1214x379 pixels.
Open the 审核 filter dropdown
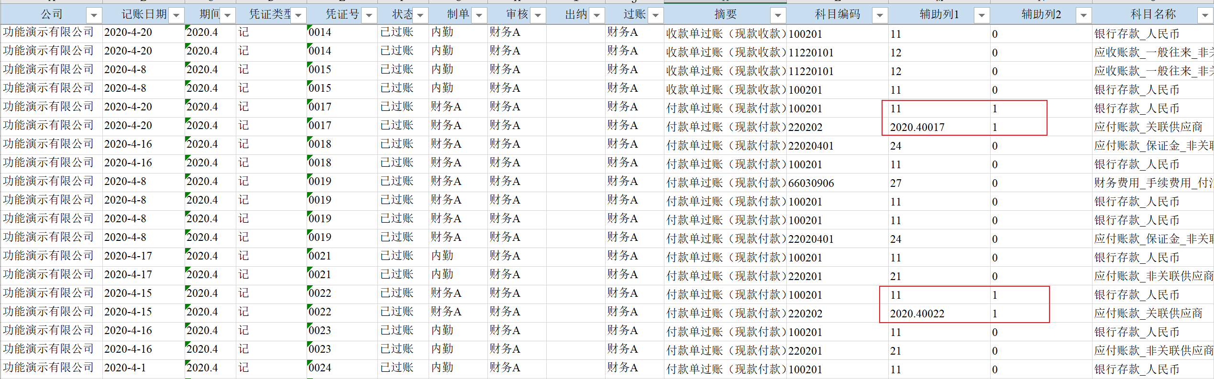(x=538, y=15)
